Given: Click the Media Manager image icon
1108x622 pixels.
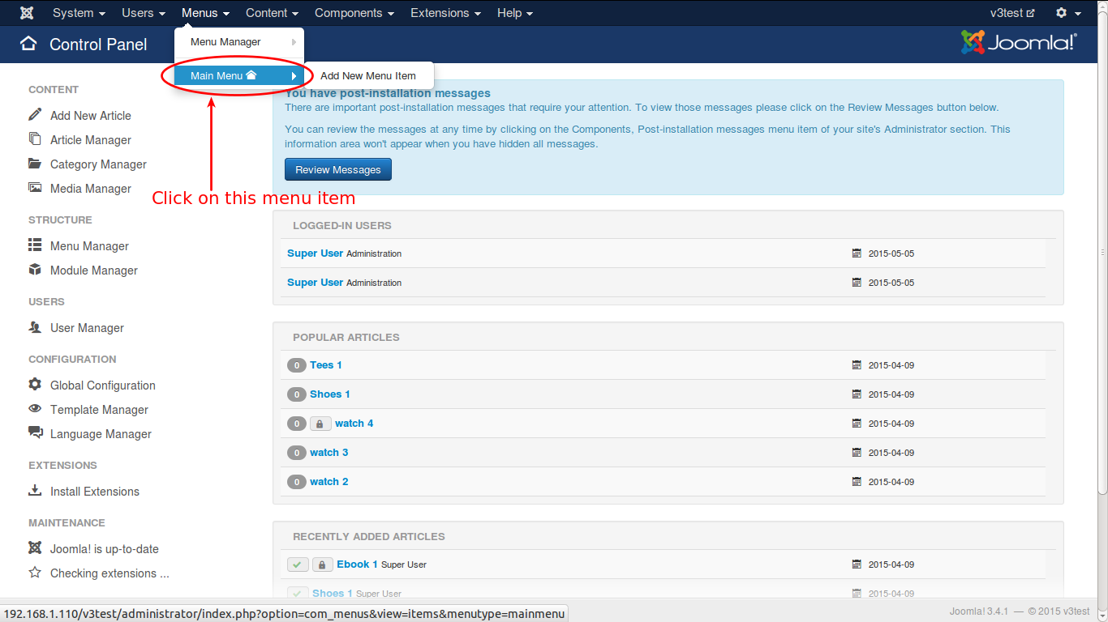Looking at the screenshot, I should click(x=35, y=188).
